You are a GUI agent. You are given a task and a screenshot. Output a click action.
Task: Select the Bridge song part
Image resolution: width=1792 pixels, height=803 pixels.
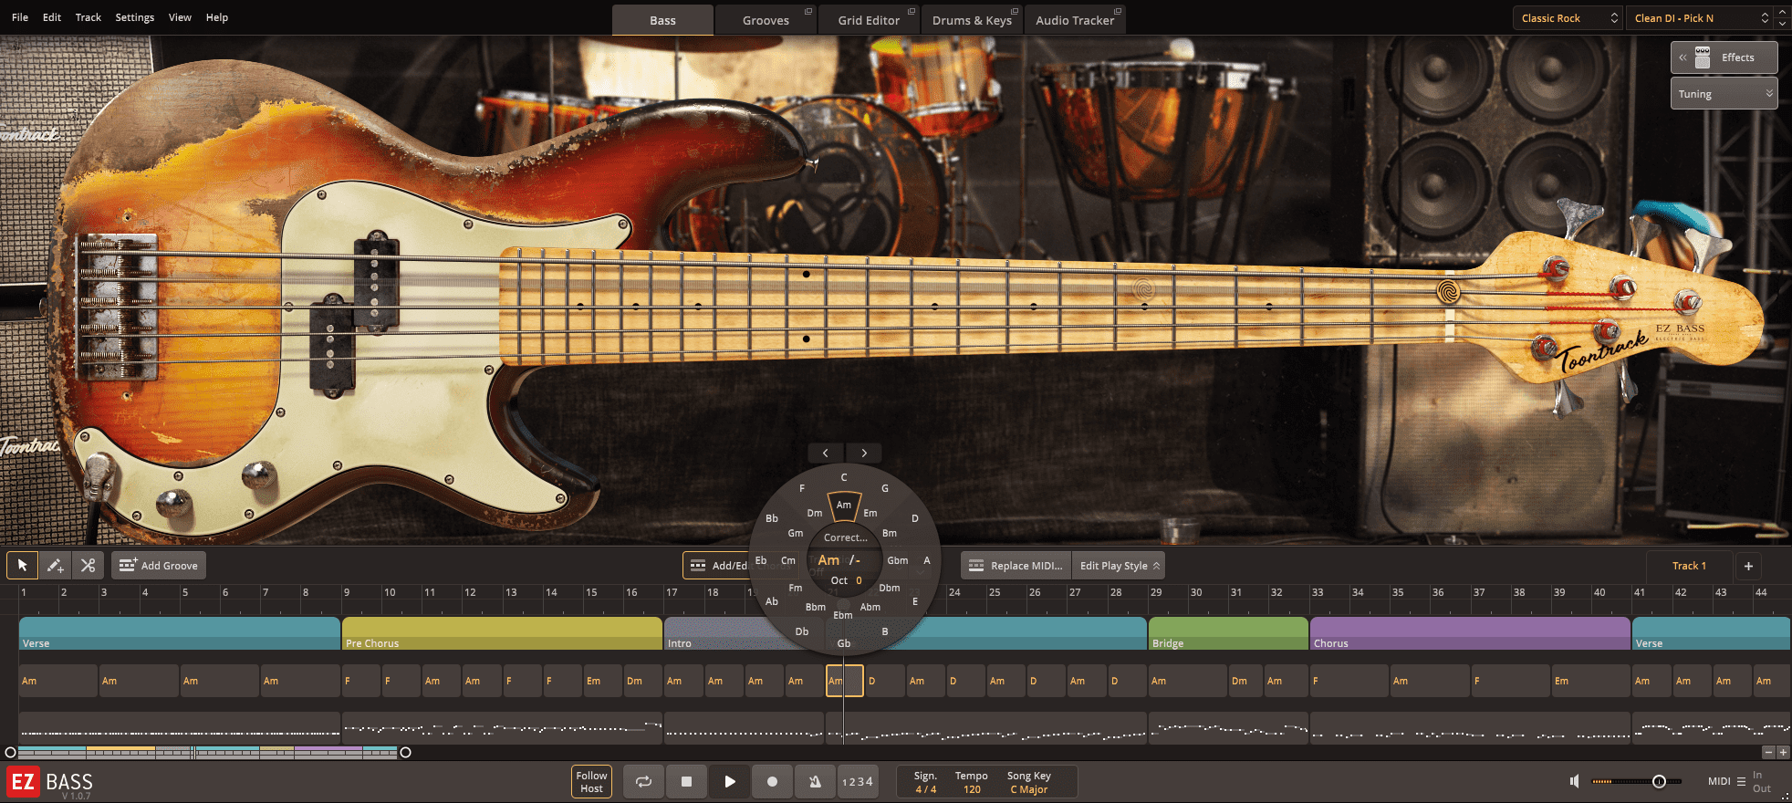click(x=1228, y=633)
